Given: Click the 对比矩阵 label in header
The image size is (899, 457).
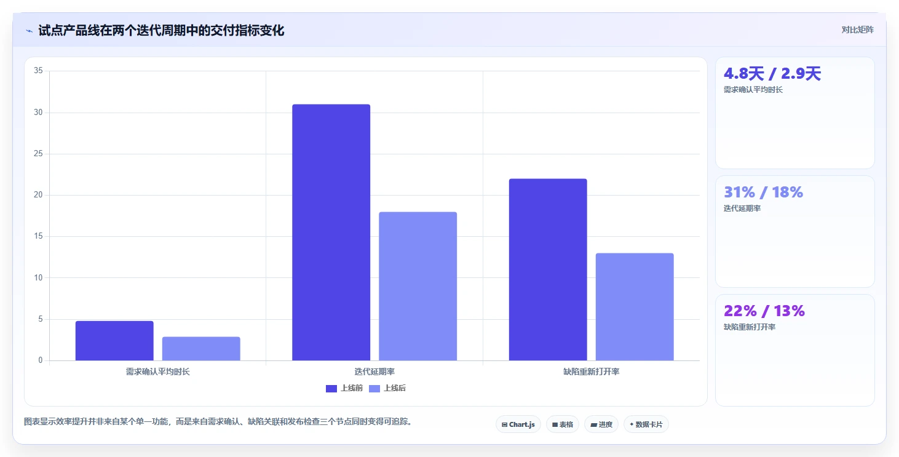Looking at the screenshot, I should (x=857, y=30).
